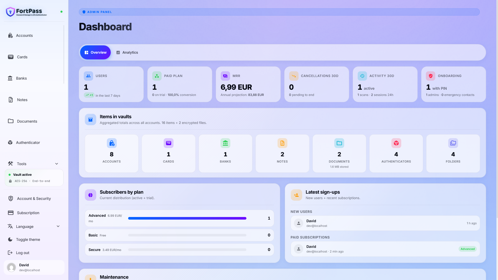Switch to the Analytics tab
Viewport: 498px width, 280px height.
127,52
